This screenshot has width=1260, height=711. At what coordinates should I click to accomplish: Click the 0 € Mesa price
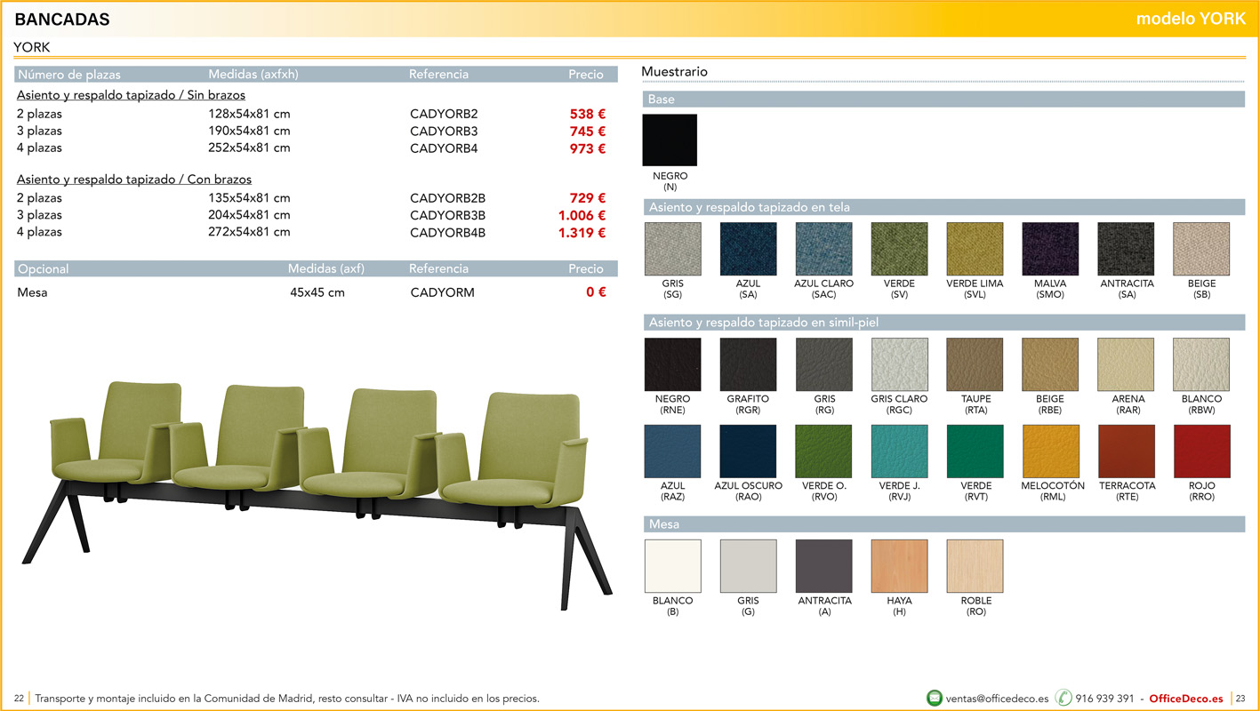(596, 292)
